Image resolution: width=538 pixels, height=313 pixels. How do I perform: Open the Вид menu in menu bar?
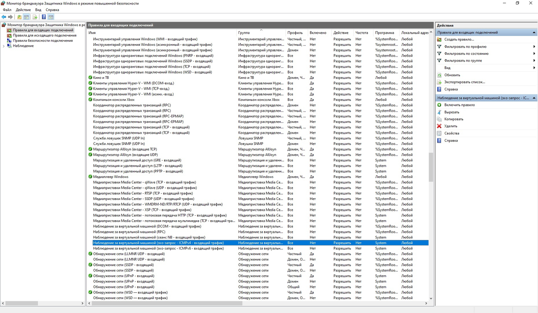click(x=38, y=9)
